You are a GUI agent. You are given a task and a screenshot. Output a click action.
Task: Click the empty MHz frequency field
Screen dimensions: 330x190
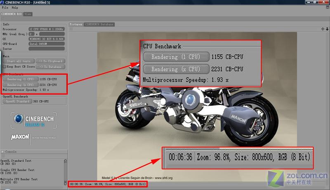pos(52,34)
